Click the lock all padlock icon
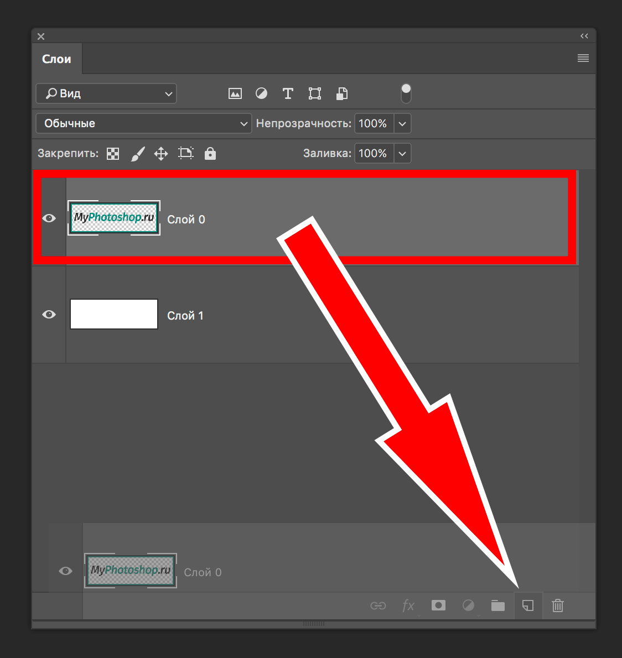This screenshot has width=622, height=658. point(210,154)
